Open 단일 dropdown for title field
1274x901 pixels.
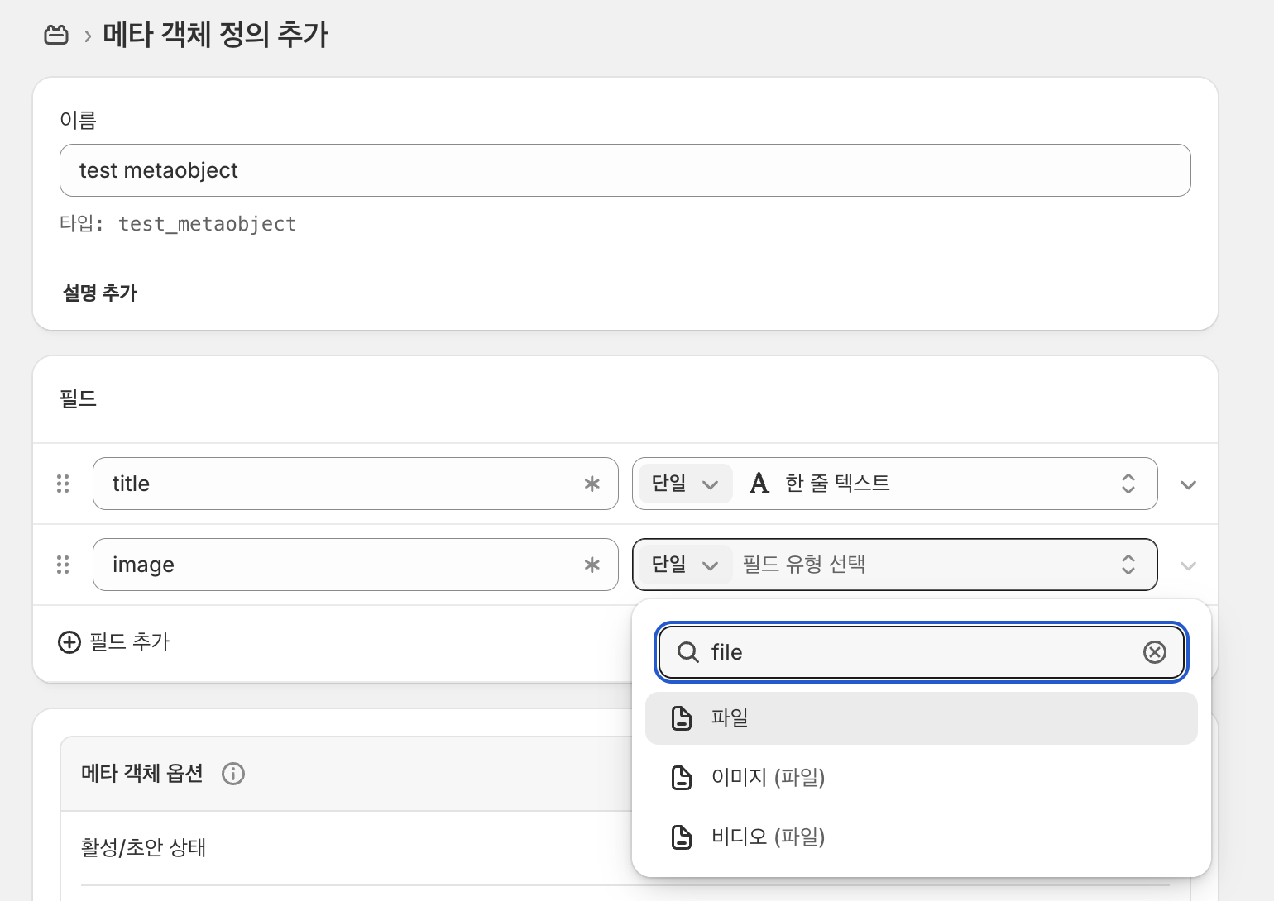coord(684,484)
